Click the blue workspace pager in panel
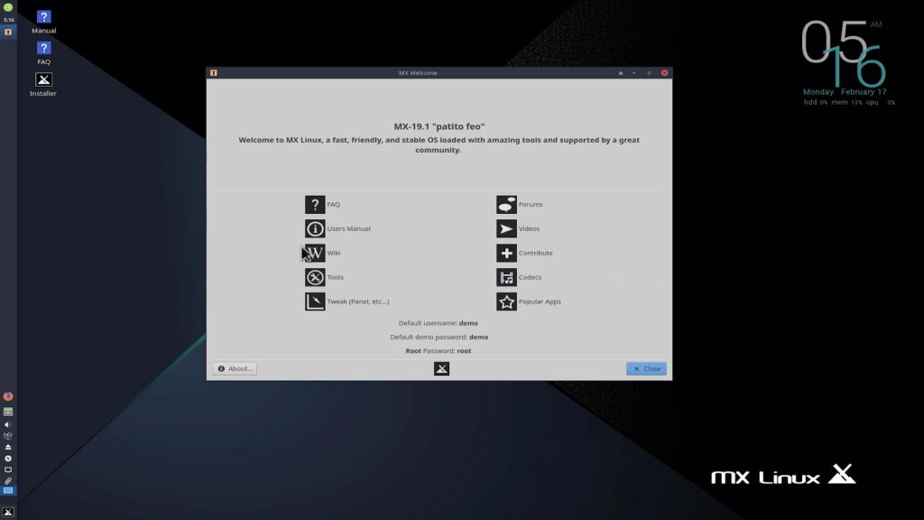924x520 pixels. click(8, 490)
